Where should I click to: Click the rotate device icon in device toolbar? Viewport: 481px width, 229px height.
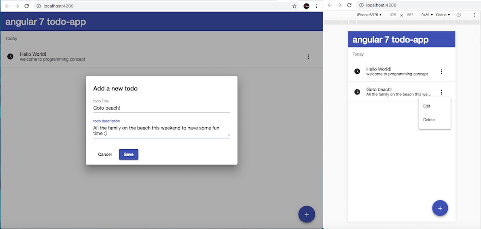coord(459,15)
